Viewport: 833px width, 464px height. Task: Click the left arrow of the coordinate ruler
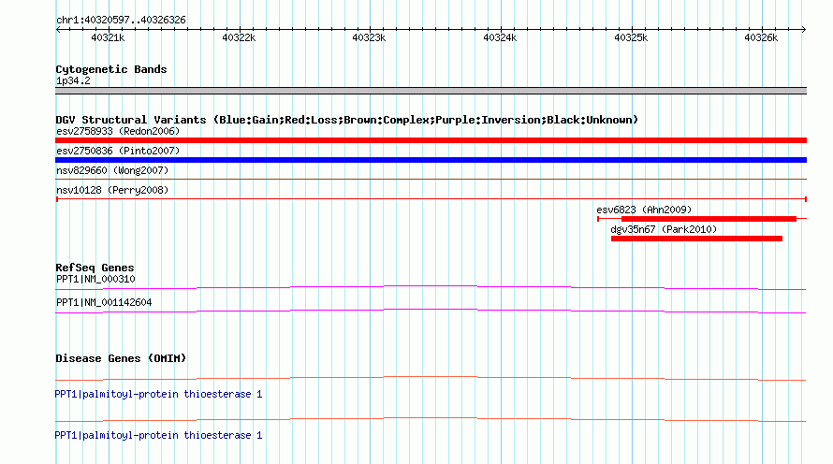(x=58, y=29)
